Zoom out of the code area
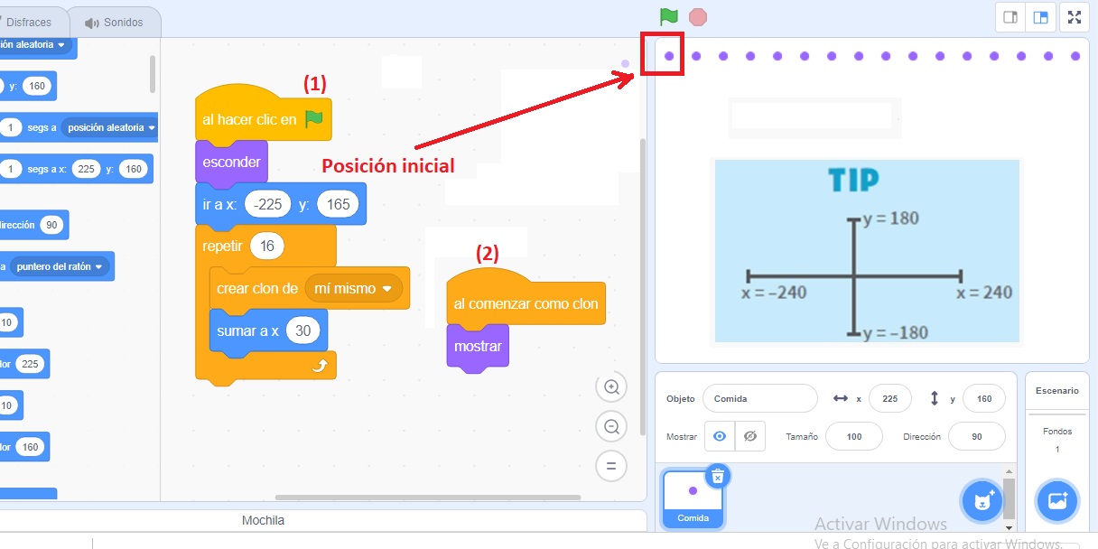The image size is (1098, 549). 611,426
